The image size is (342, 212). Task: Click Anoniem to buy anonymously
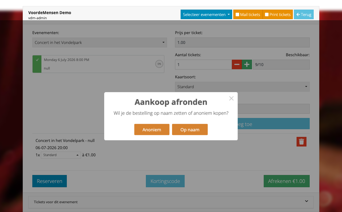tap(152, 129)
